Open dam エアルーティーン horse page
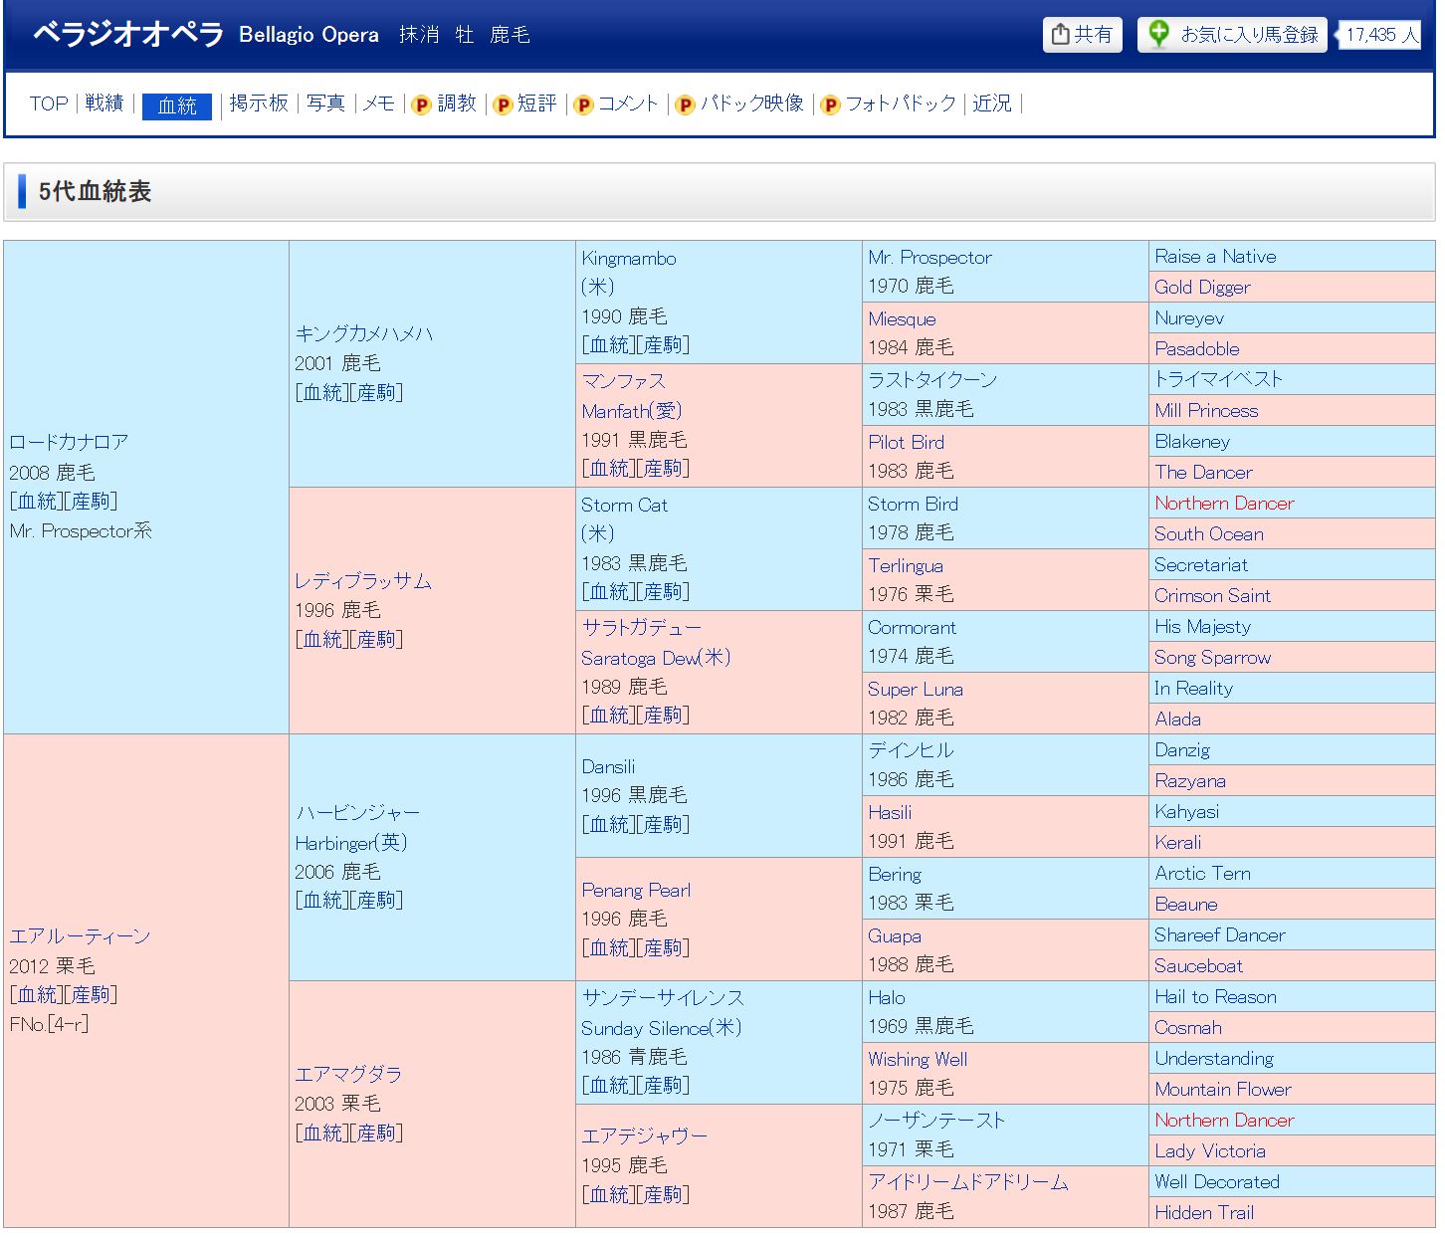 80,935
